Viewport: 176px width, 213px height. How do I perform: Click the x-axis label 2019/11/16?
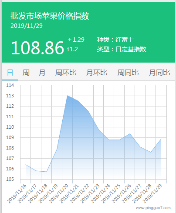click(17, 193)
